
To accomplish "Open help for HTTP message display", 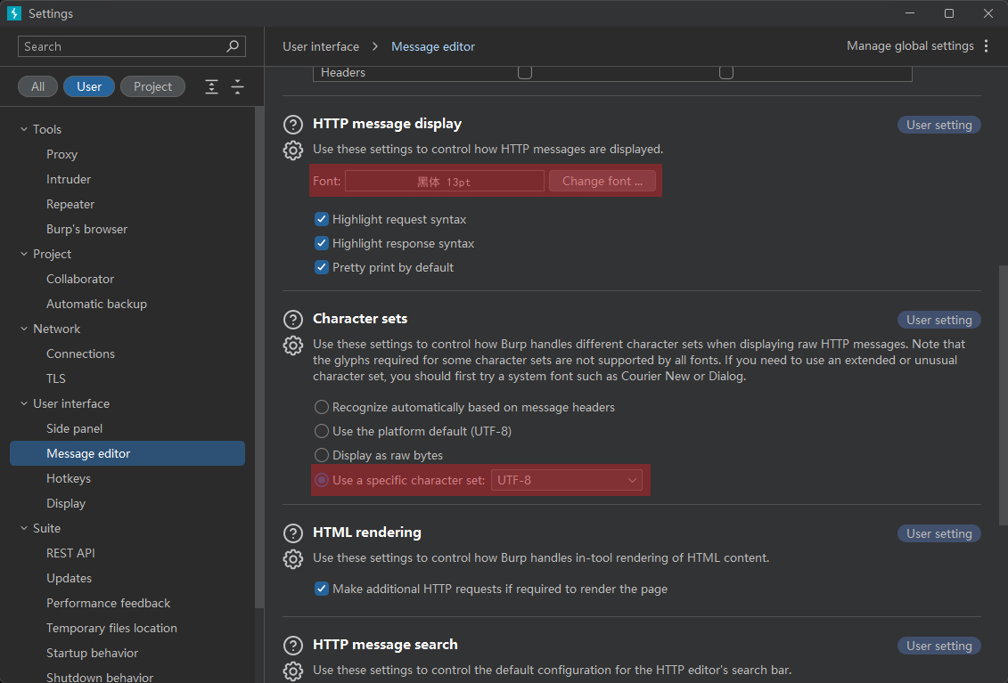I will (x=293, y=124).
